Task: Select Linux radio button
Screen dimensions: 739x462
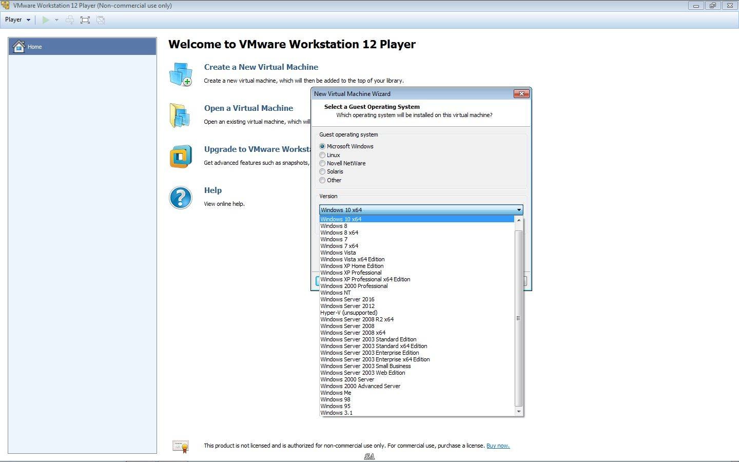Action: pos(322,155)
